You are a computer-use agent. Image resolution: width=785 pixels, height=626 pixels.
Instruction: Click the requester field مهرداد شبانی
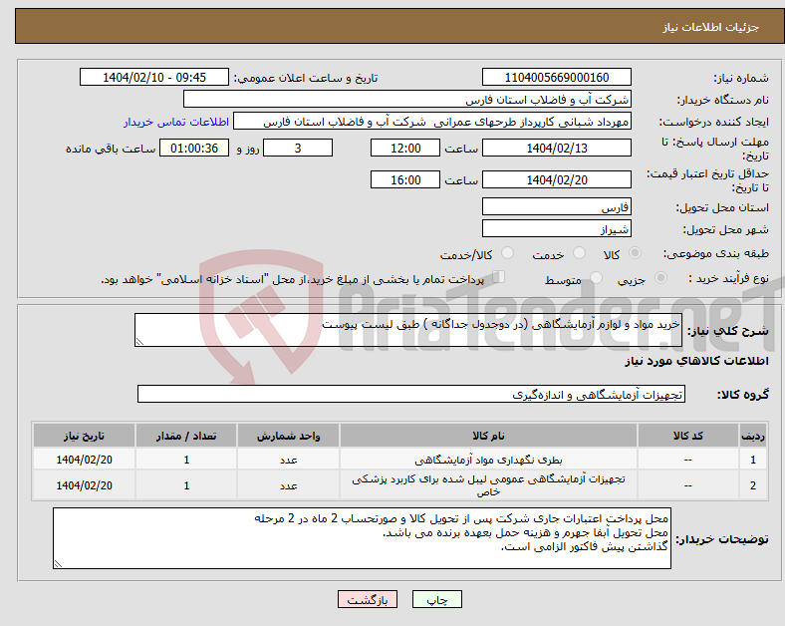tap(432, 122)
